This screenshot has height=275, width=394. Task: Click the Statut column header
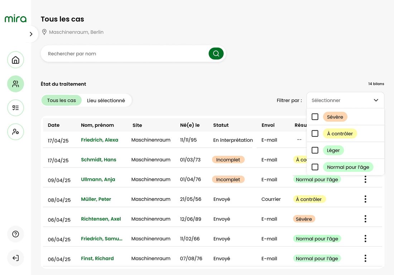tap(221, 125)
